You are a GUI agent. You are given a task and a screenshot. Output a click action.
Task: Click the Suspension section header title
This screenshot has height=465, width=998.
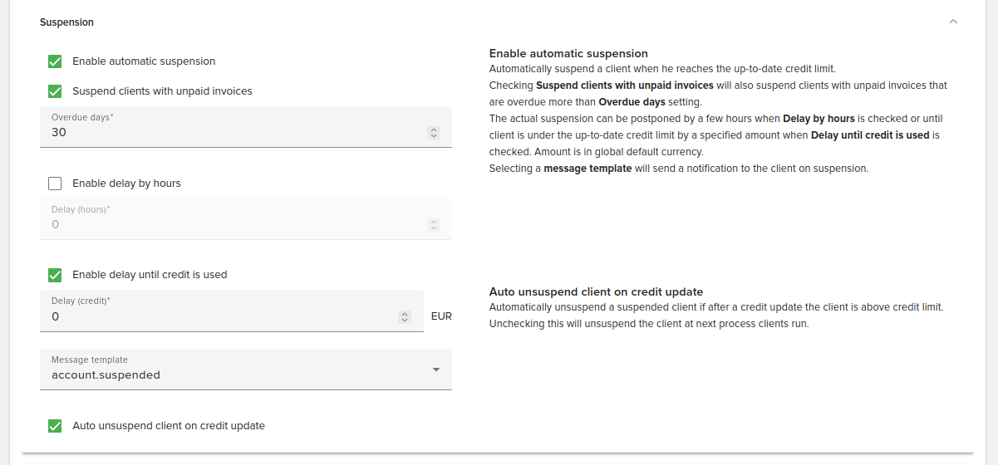point(66,22)
